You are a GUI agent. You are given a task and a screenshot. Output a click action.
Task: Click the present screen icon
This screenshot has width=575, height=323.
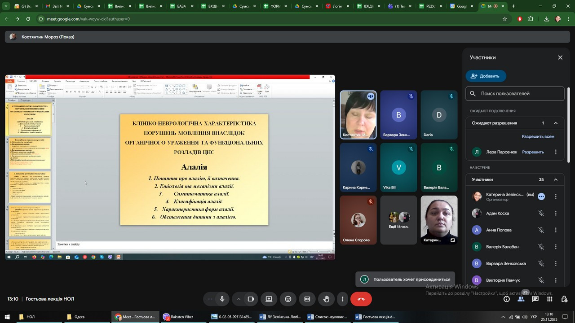[269, 299]
